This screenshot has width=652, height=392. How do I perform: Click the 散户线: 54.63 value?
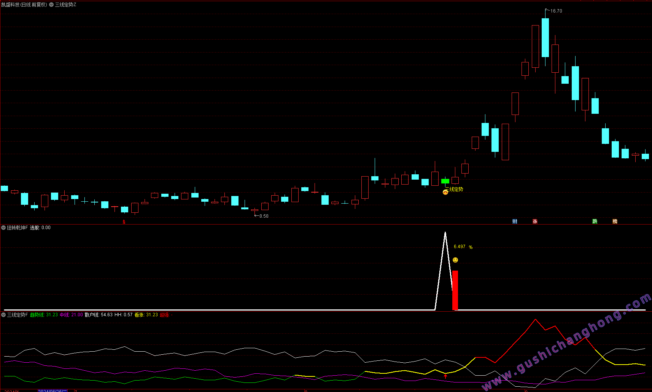pyautogui.click(x=99, y=315)
